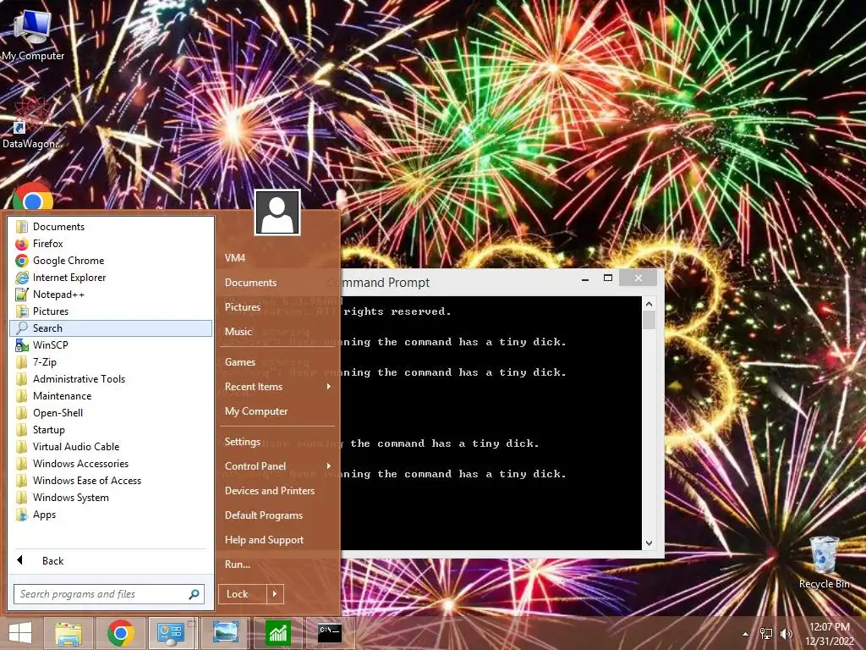Expand the Windows Accessories folder
This screenshot has height=650, width=866.
(111, 464)
